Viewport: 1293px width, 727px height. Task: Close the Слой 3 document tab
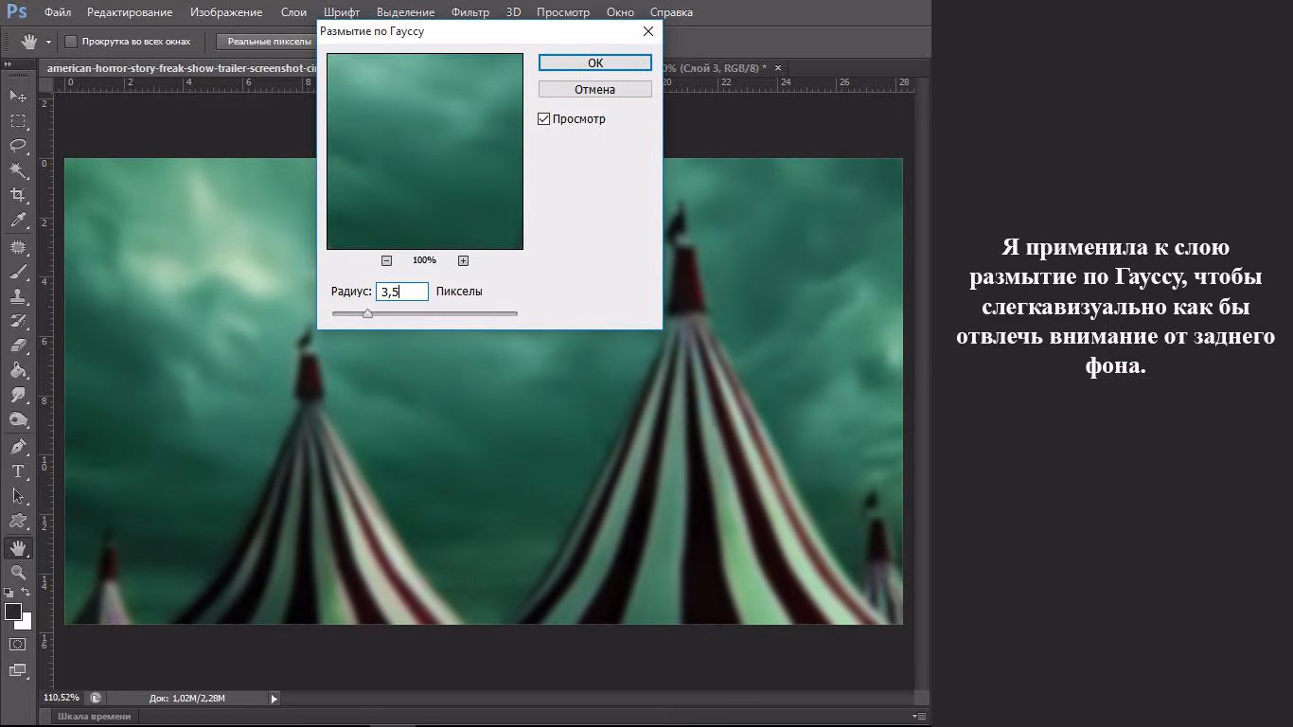778,68
